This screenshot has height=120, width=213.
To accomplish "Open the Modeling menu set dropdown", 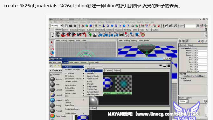I will (61, 26).
